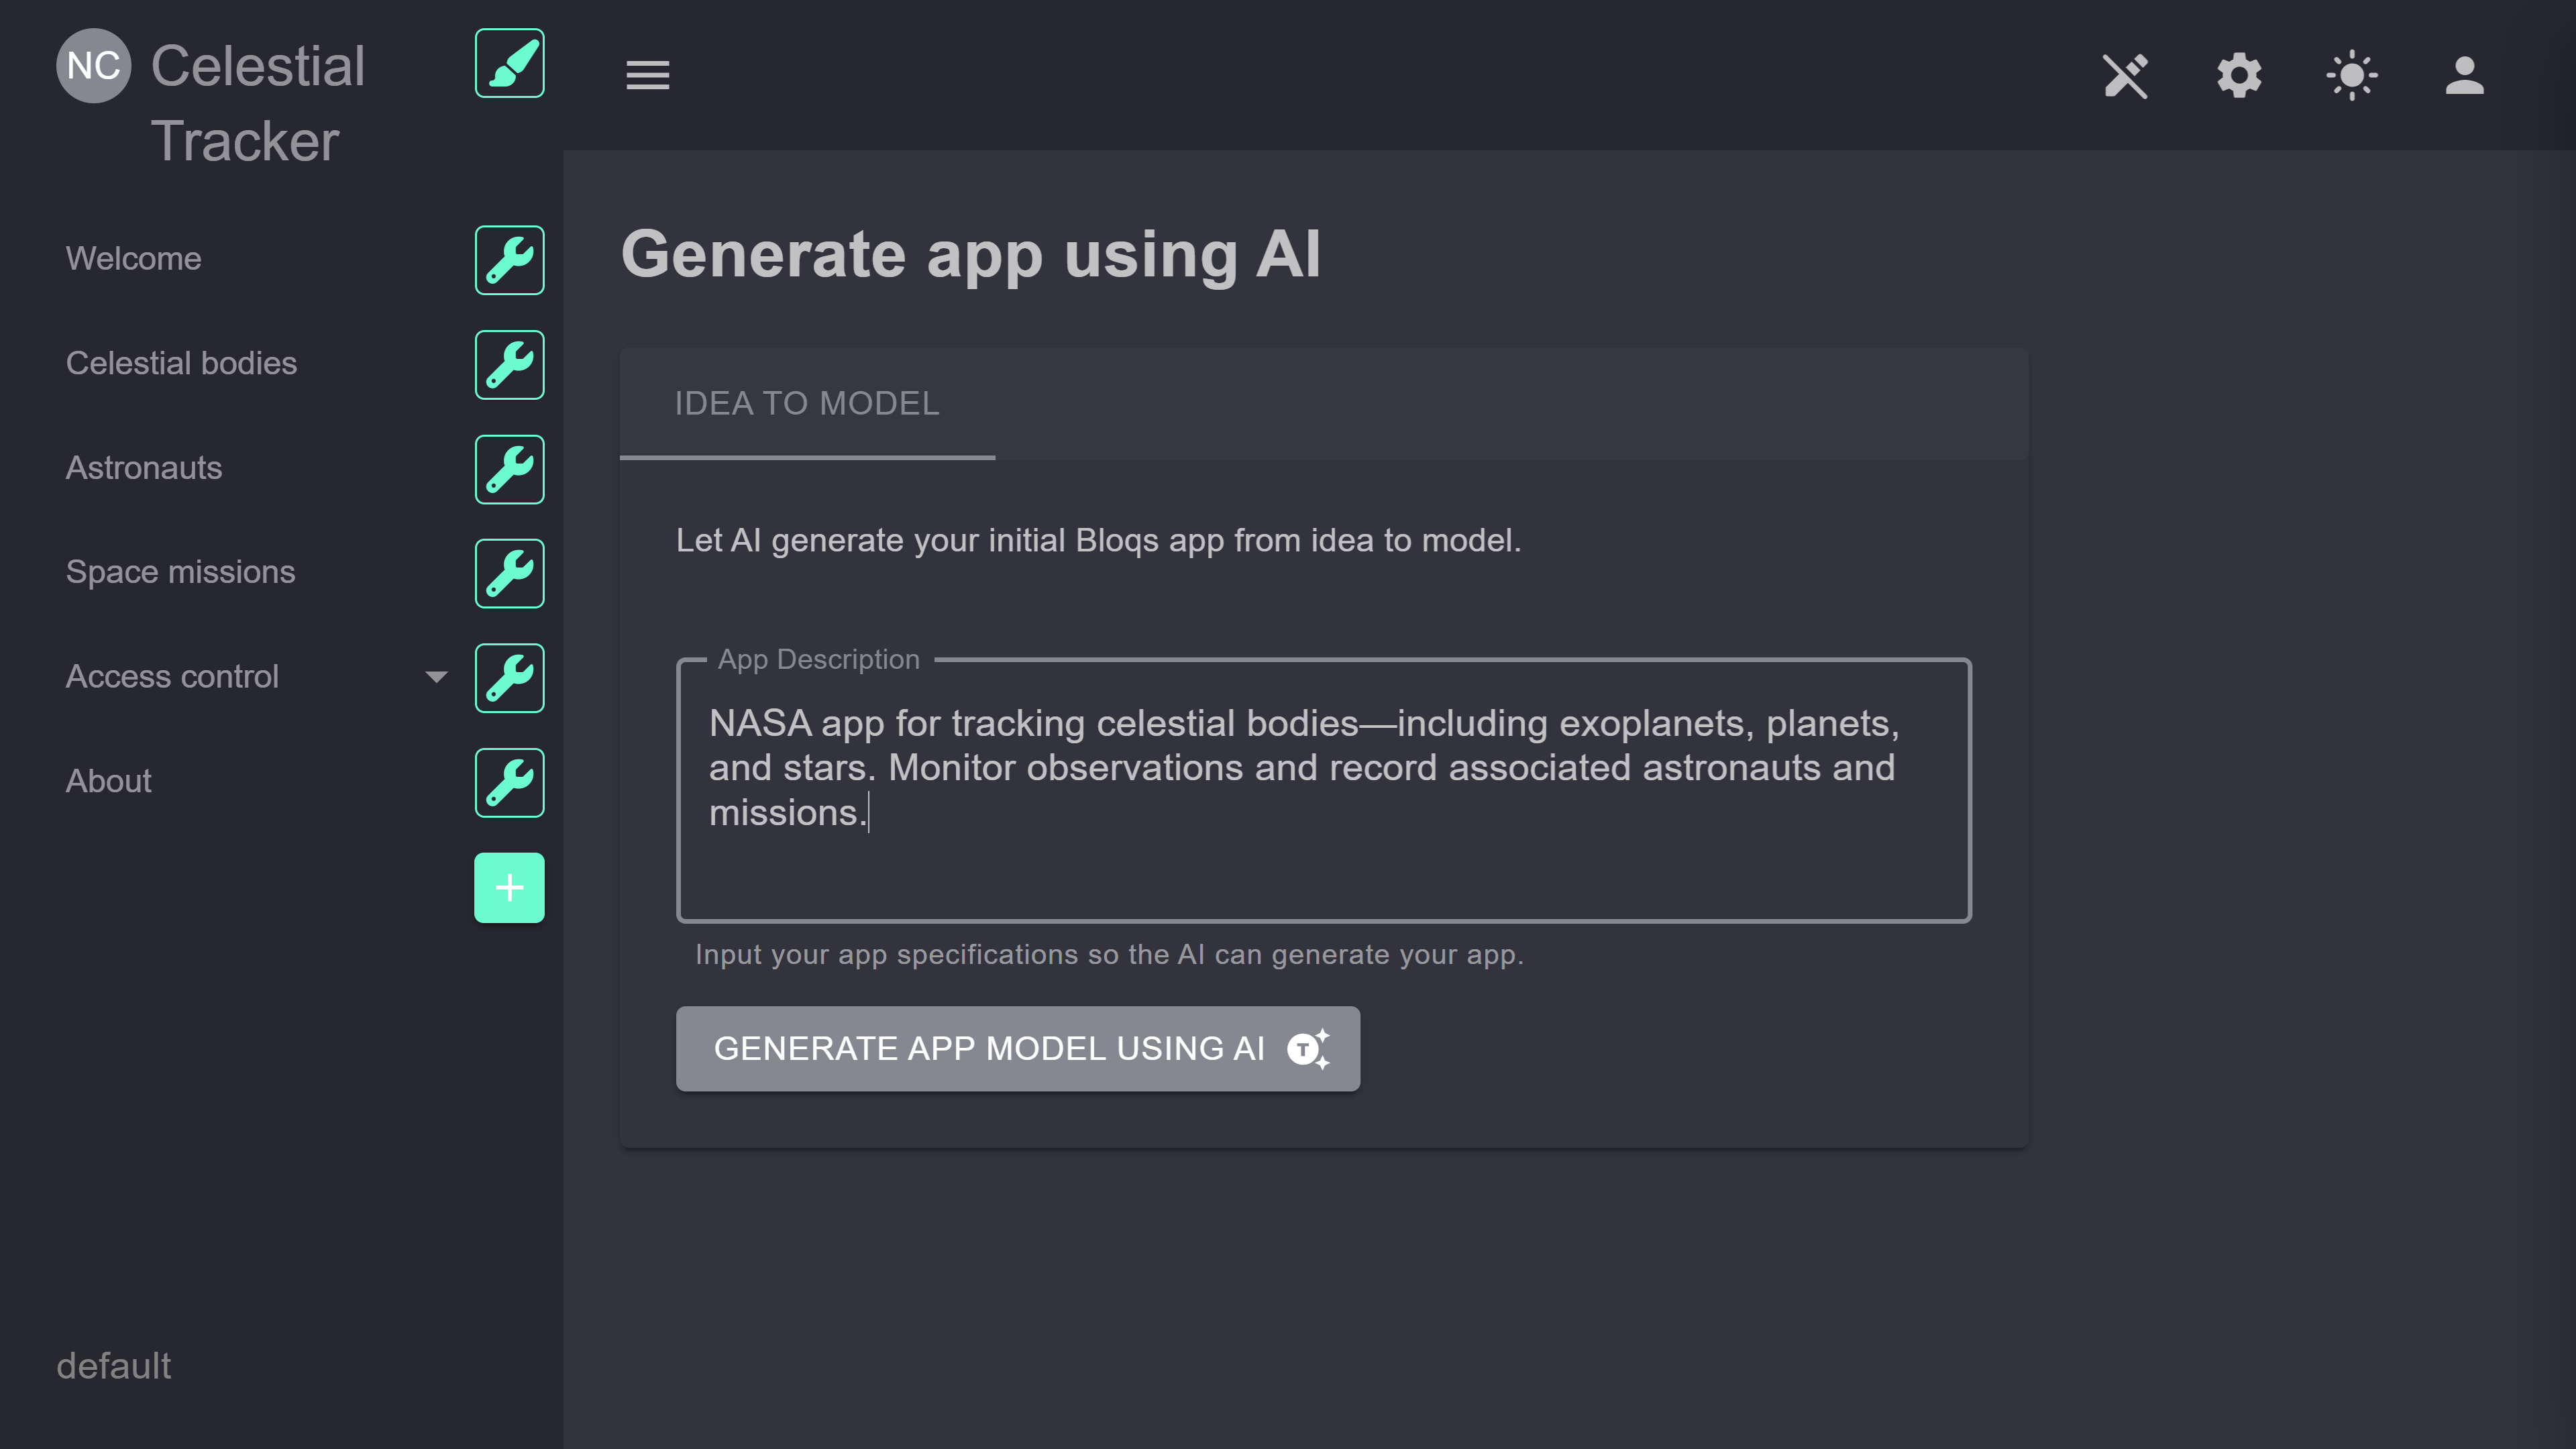The height and width of the screenshot is (1449, 2576).
Task: Switch to the IDEA TO MODEL tab
Action: (807, 404)
